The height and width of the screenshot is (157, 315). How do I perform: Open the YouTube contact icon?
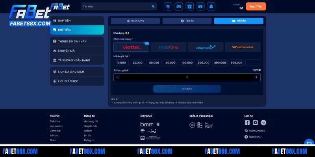(255, 122)
